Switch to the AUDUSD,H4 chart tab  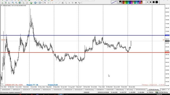click(x=57, y=90)
